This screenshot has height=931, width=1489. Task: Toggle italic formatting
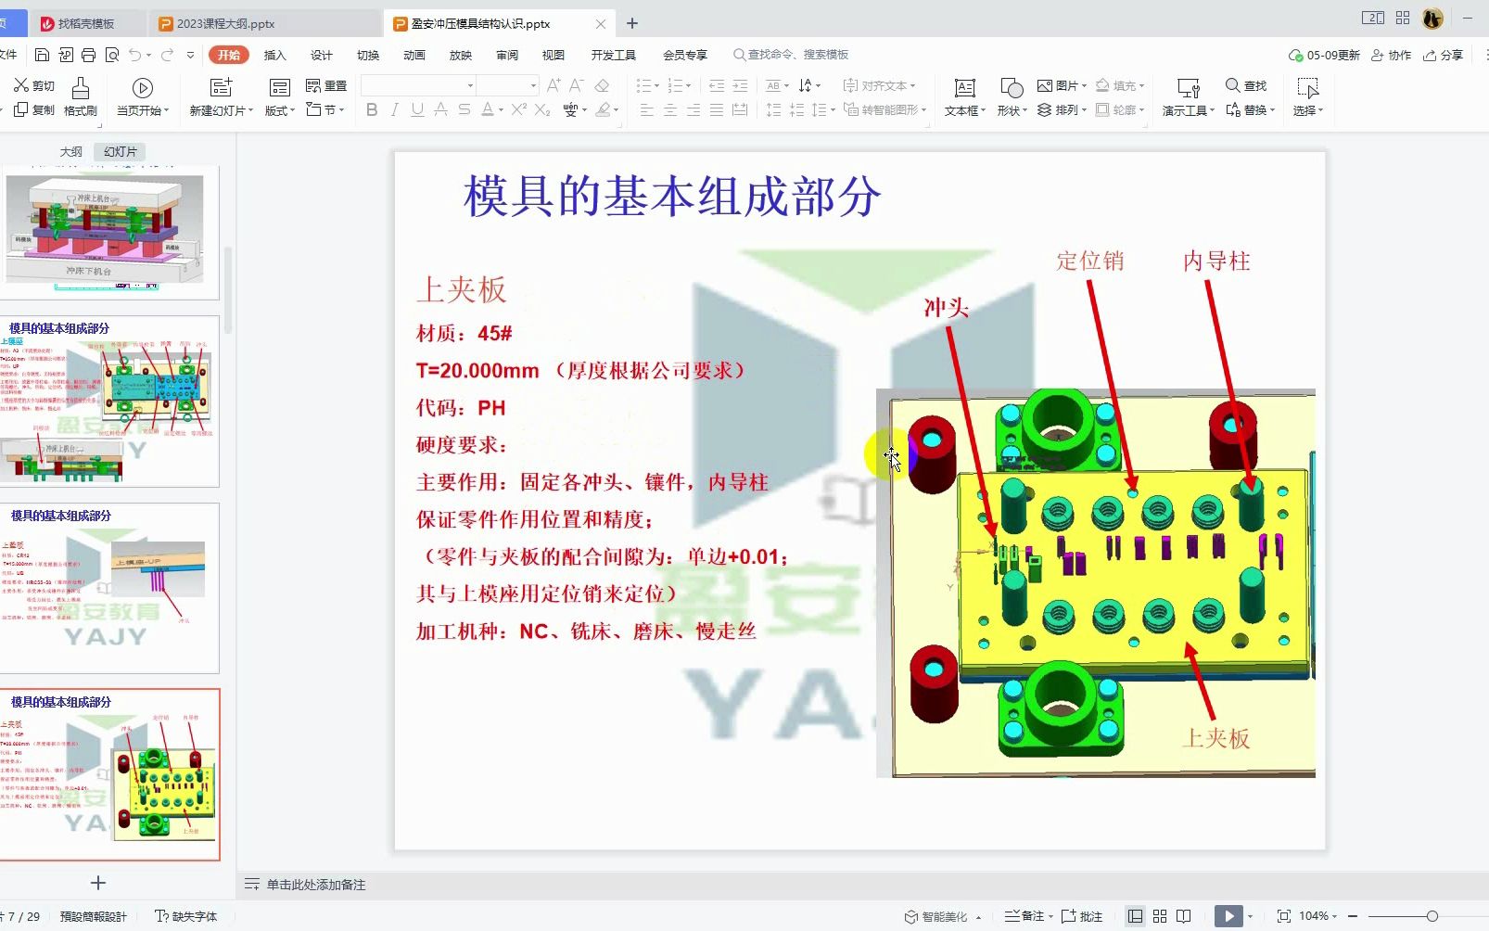393,109
